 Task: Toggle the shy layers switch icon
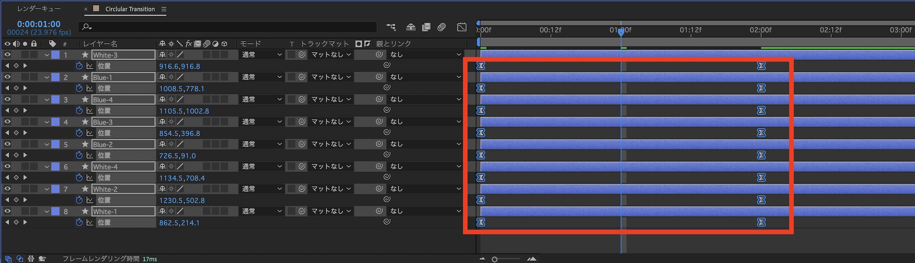tap(411, 27)
